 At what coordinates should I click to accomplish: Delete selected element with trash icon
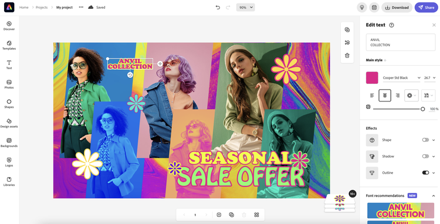347,56
